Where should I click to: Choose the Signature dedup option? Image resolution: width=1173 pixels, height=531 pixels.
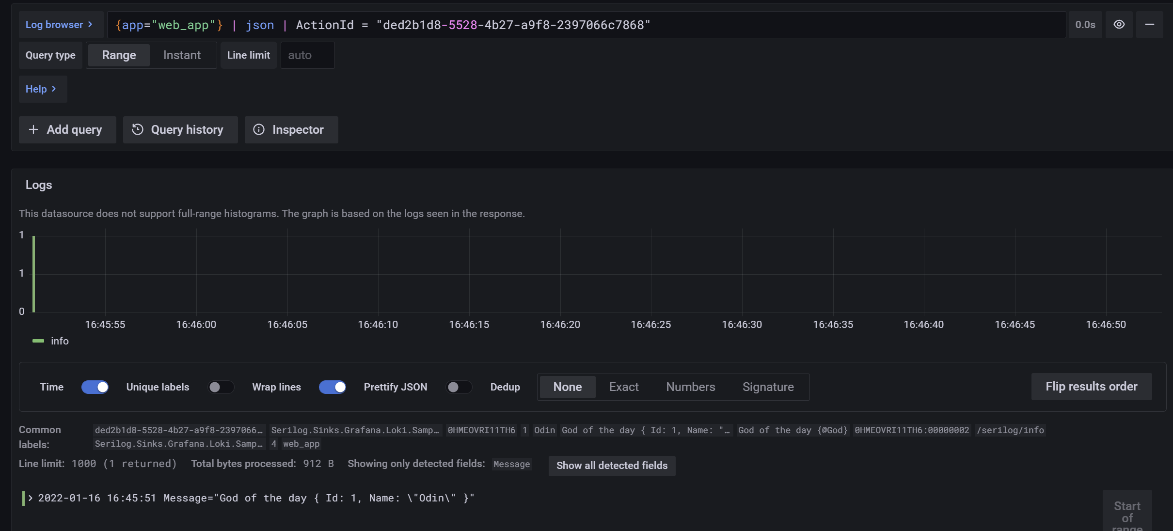(768, 387)
